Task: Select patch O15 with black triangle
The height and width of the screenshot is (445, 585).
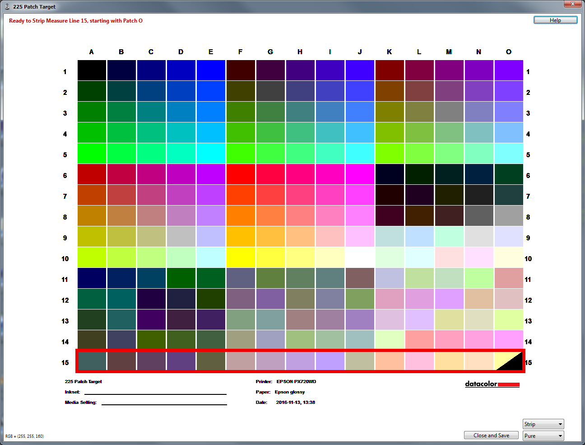Action: tap(509, 361)
